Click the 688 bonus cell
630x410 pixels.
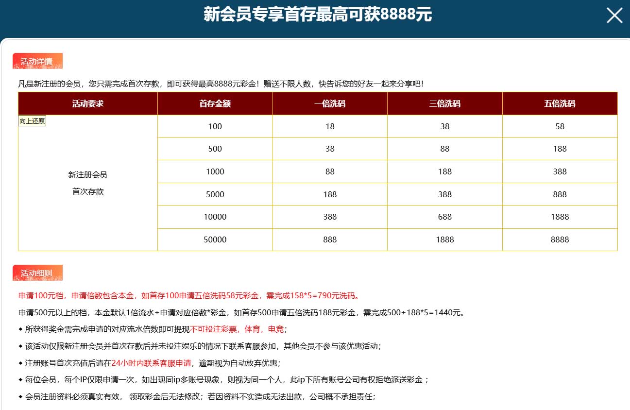click(444, 217)
